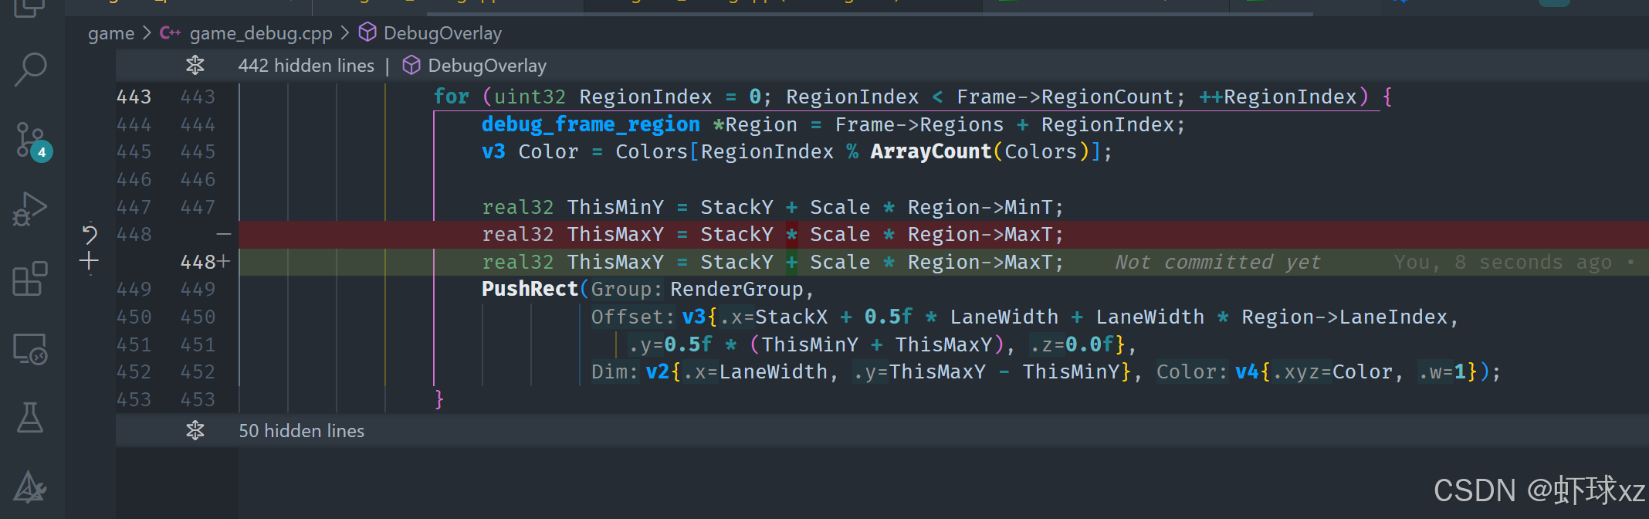The image size is (1649, 519).
Task: Open the Testing flask view
Action: [30, 417]
